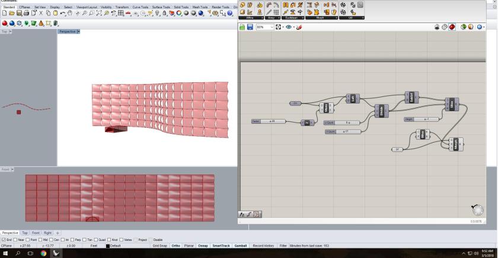Image resolution: width=498 pixels, height=258 pixels.
Task: Enable the Mid osnap checkbox
Action: (x=41, y=239)
